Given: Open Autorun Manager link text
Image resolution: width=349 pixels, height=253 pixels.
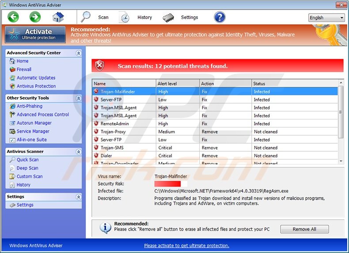Looking at the screenshot, I should pos(34,123).
